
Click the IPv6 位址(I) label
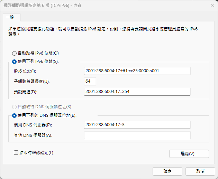[25, 71]
